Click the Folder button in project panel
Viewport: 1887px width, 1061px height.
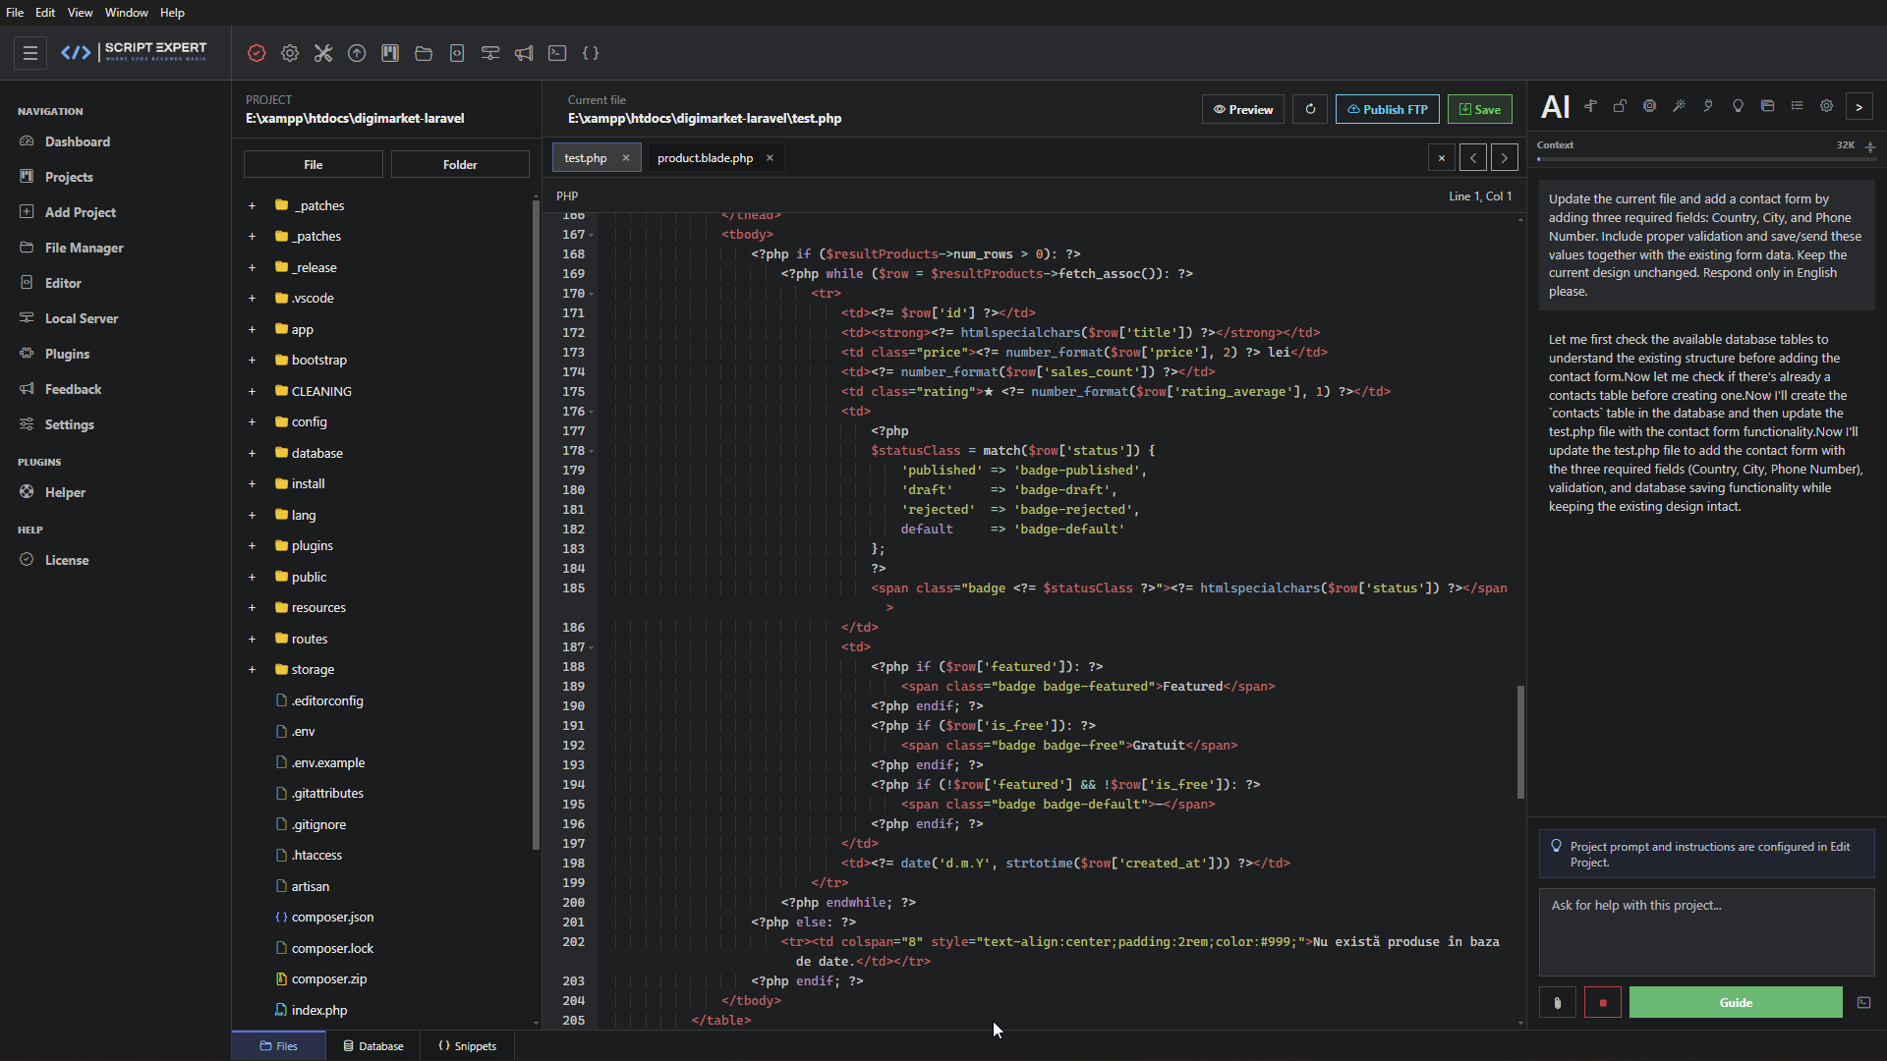point(460,165)
